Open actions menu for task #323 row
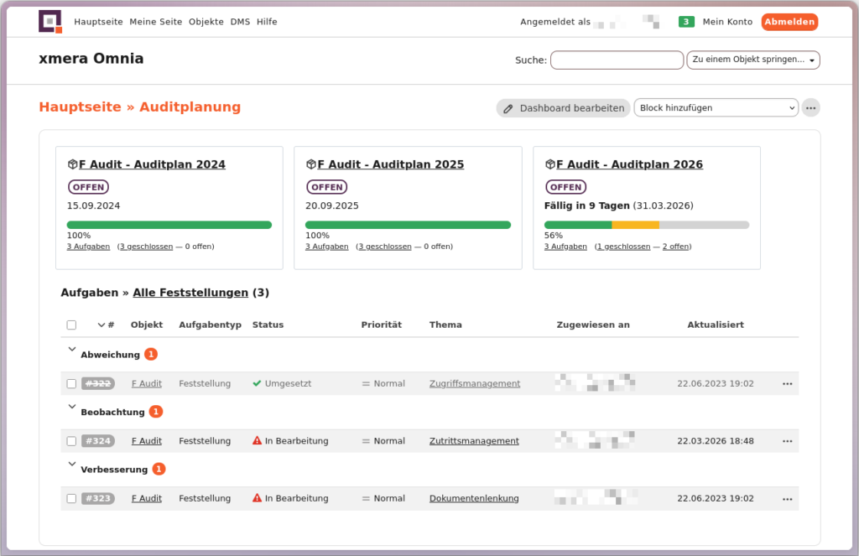The height and width of the screenshot is (556, 859). [x=787, y=499]
